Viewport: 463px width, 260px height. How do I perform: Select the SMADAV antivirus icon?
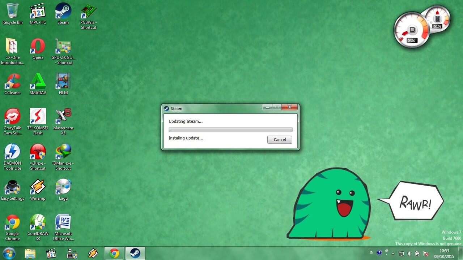pos(38,84)
